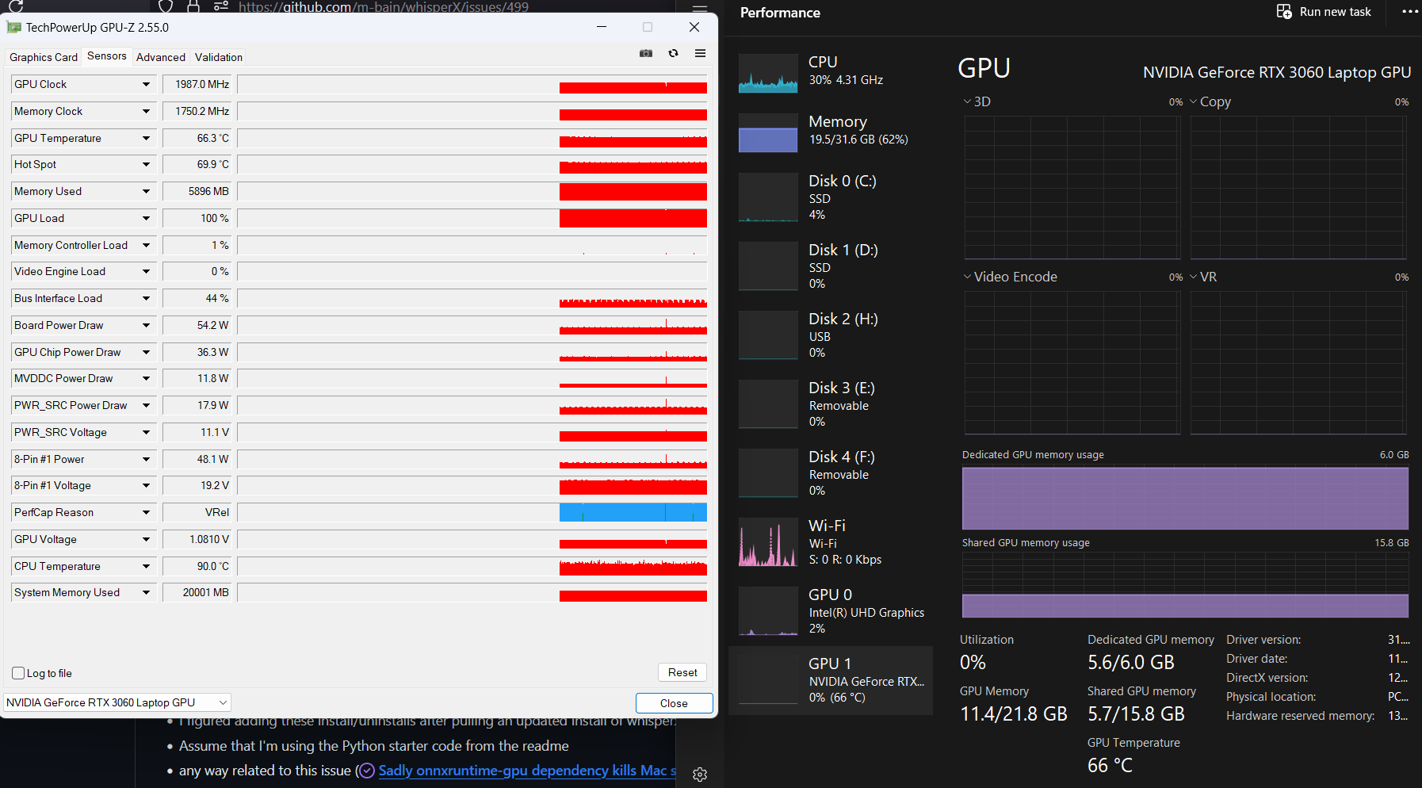Expand the GPU Clock sensor dropdown
This screenshot has width=1422, height=788.
tap(145, 84)
